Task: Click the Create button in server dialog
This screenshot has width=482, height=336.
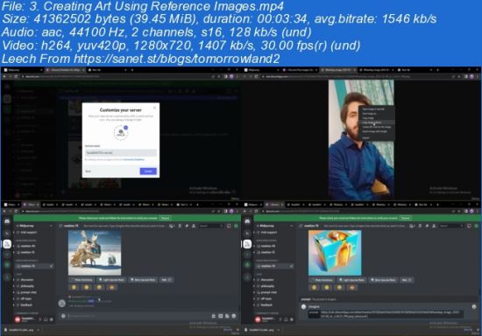Action: (148, 171)
